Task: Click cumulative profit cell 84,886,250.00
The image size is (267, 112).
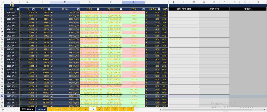Action: click(111, 106)
